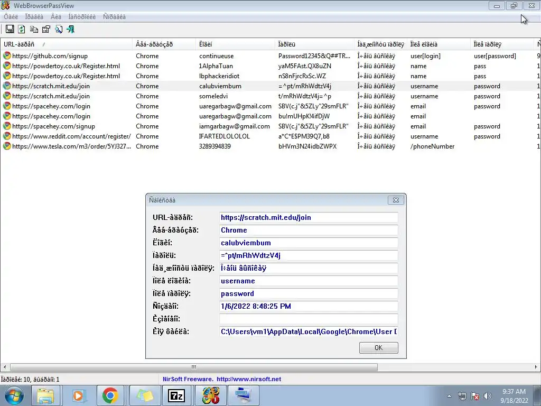Click the Save selected items toolbar icon

pos(10,30)
